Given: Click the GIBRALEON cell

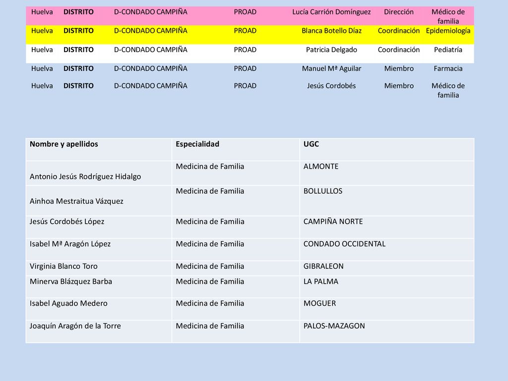Looking at the screenshot, I should (323, 266).
